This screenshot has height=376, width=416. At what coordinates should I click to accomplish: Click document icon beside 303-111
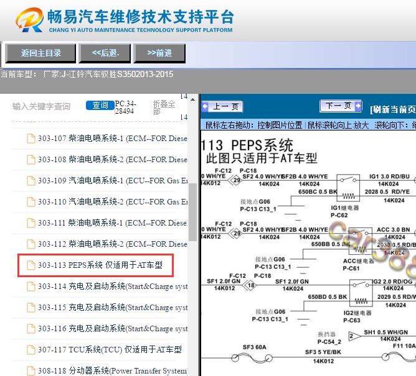(31, 223)
